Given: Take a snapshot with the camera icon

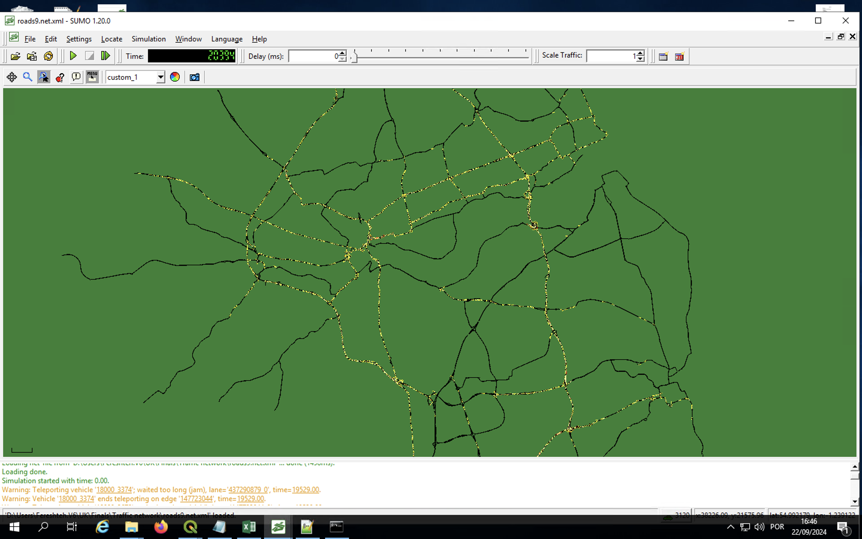Looking at the screenshot, I should pyautogui.click(x=194, y=77).
